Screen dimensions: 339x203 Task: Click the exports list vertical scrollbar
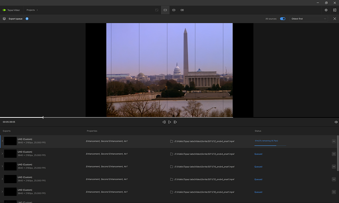pos(338,153)
